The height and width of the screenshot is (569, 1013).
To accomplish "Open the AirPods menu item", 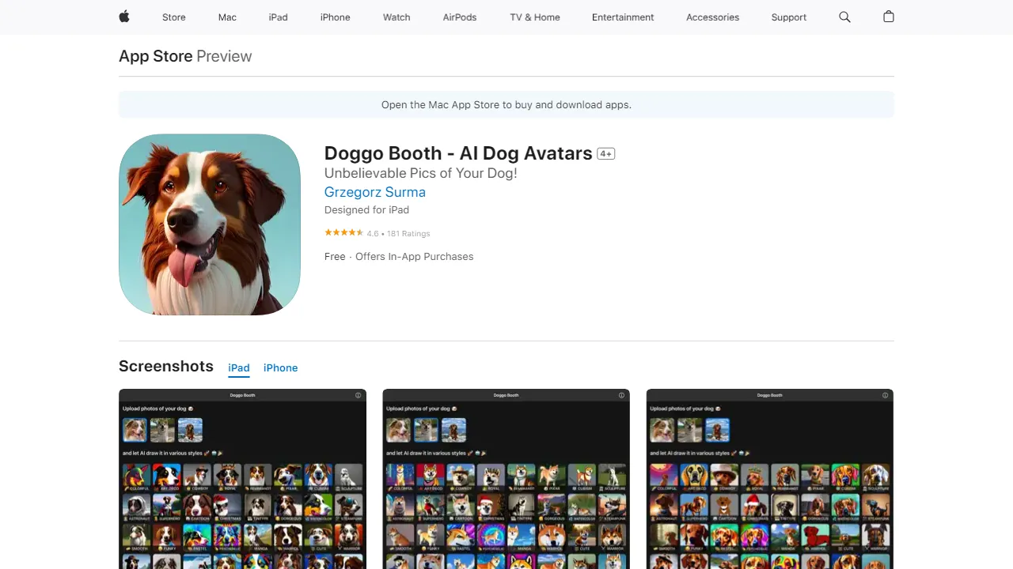I will point(460,17).
